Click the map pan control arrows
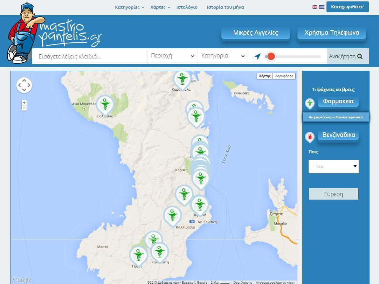This screenshot has width=379, height=284. [x=24, y=85]
